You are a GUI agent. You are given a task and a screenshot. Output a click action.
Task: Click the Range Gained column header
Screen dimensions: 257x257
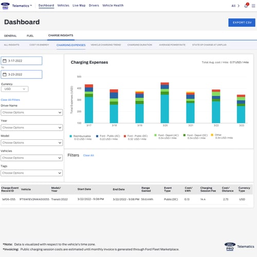[146, 189]
